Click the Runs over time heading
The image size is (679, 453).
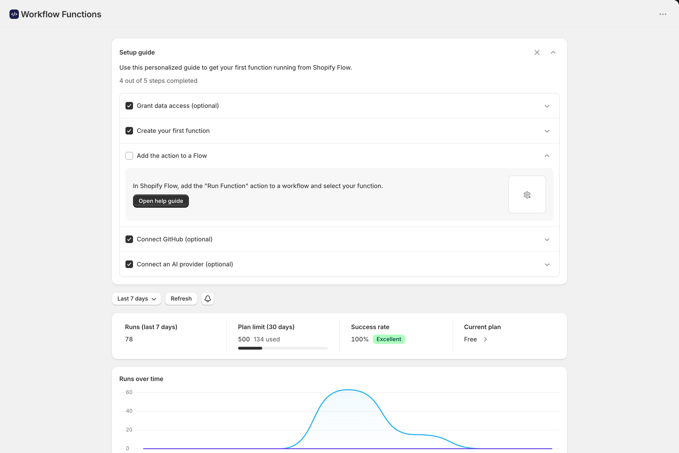pos(141,379)
